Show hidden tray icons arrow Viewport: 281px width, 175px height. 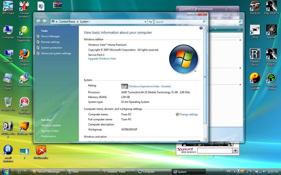pos(234,171)
